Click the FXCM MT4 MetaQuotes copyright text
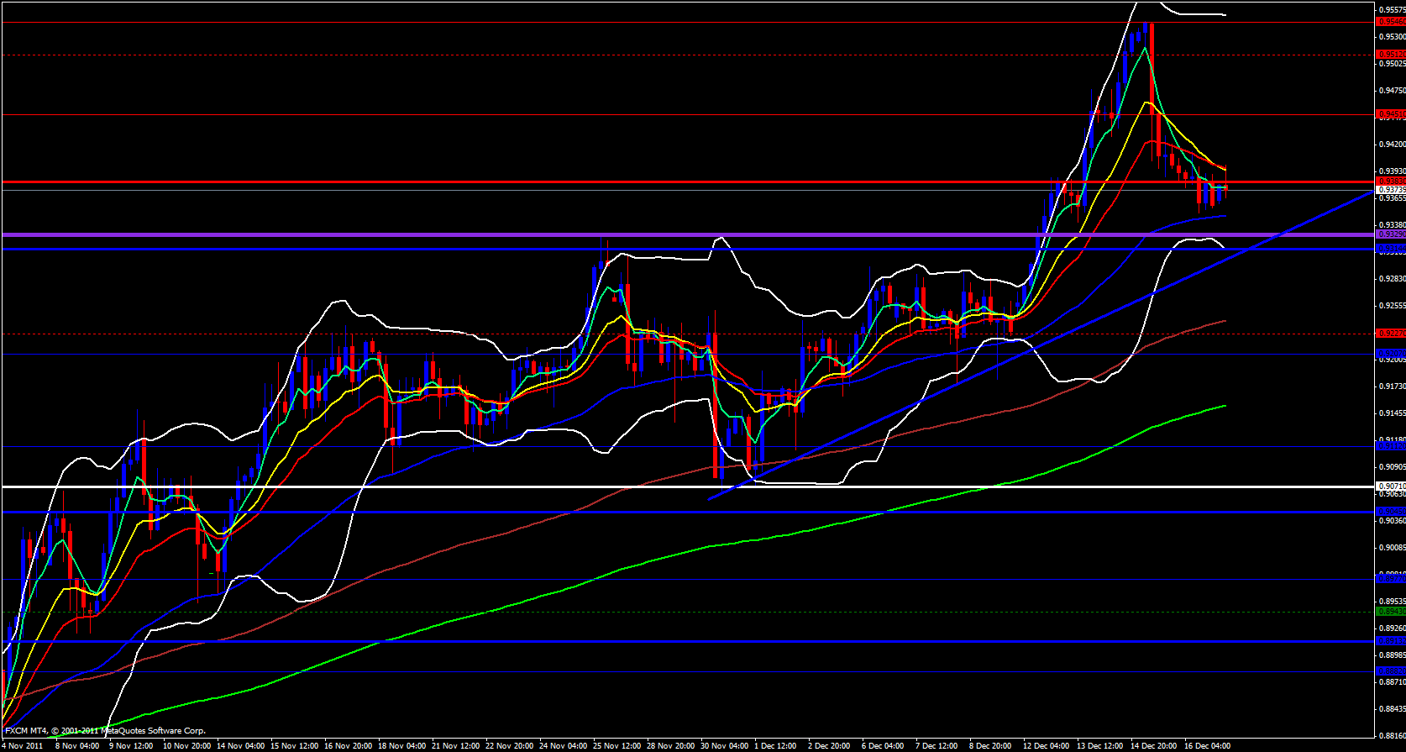The height and width of the screenshot is (752, 1406). tap(105, 731)
